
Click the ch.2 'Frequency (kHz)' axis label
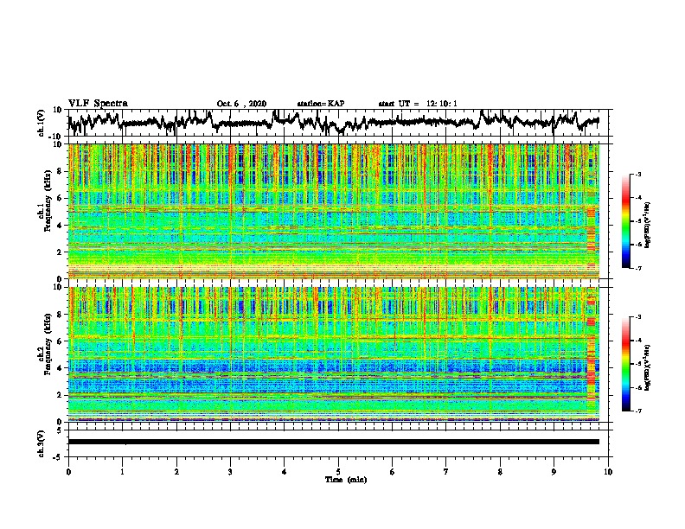coord(48,344)
